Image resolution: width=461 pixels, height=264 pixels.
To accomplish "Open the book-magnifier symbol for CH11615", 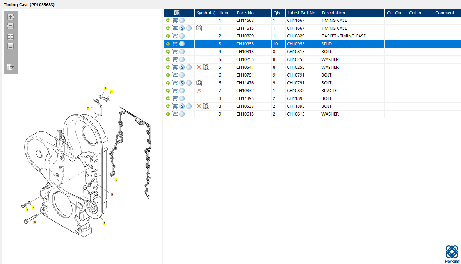I will coord(199,28).
